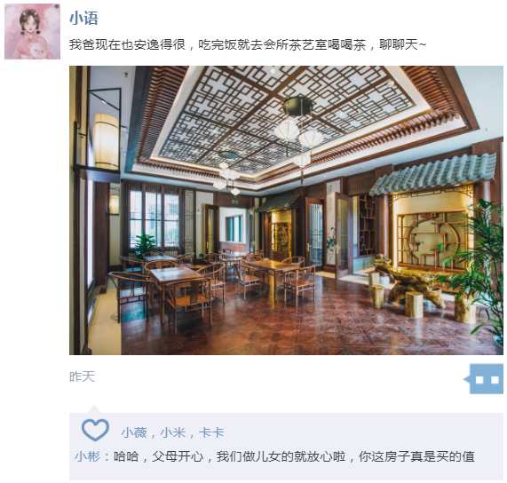Open poster name 小语's profile
This screenshot has height=483, width=507.
pos(83,18)
